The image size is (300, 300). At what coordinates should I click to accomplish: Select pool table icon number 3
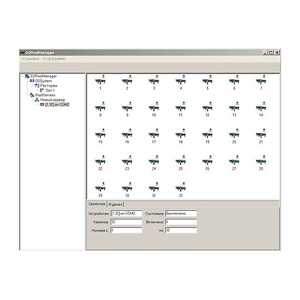click(x=154, y=80)
